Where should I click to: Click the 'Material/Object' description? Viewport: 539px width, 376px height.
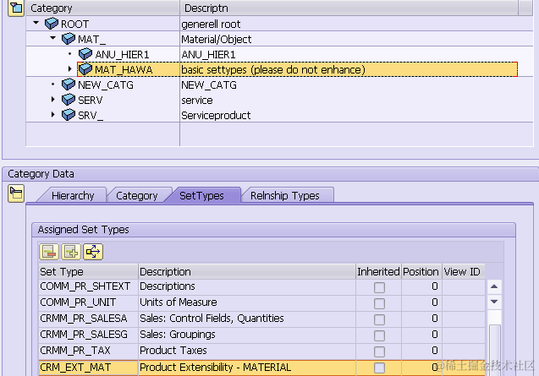(x=217, y=39)
